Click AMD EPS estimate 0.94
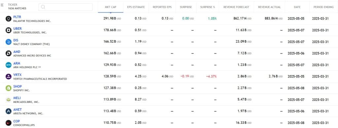 [x=141, y=53]
